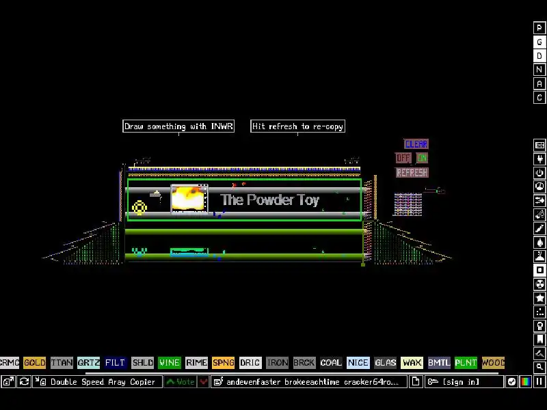Select the highlighted Solids category icon

tap(539, 270)
